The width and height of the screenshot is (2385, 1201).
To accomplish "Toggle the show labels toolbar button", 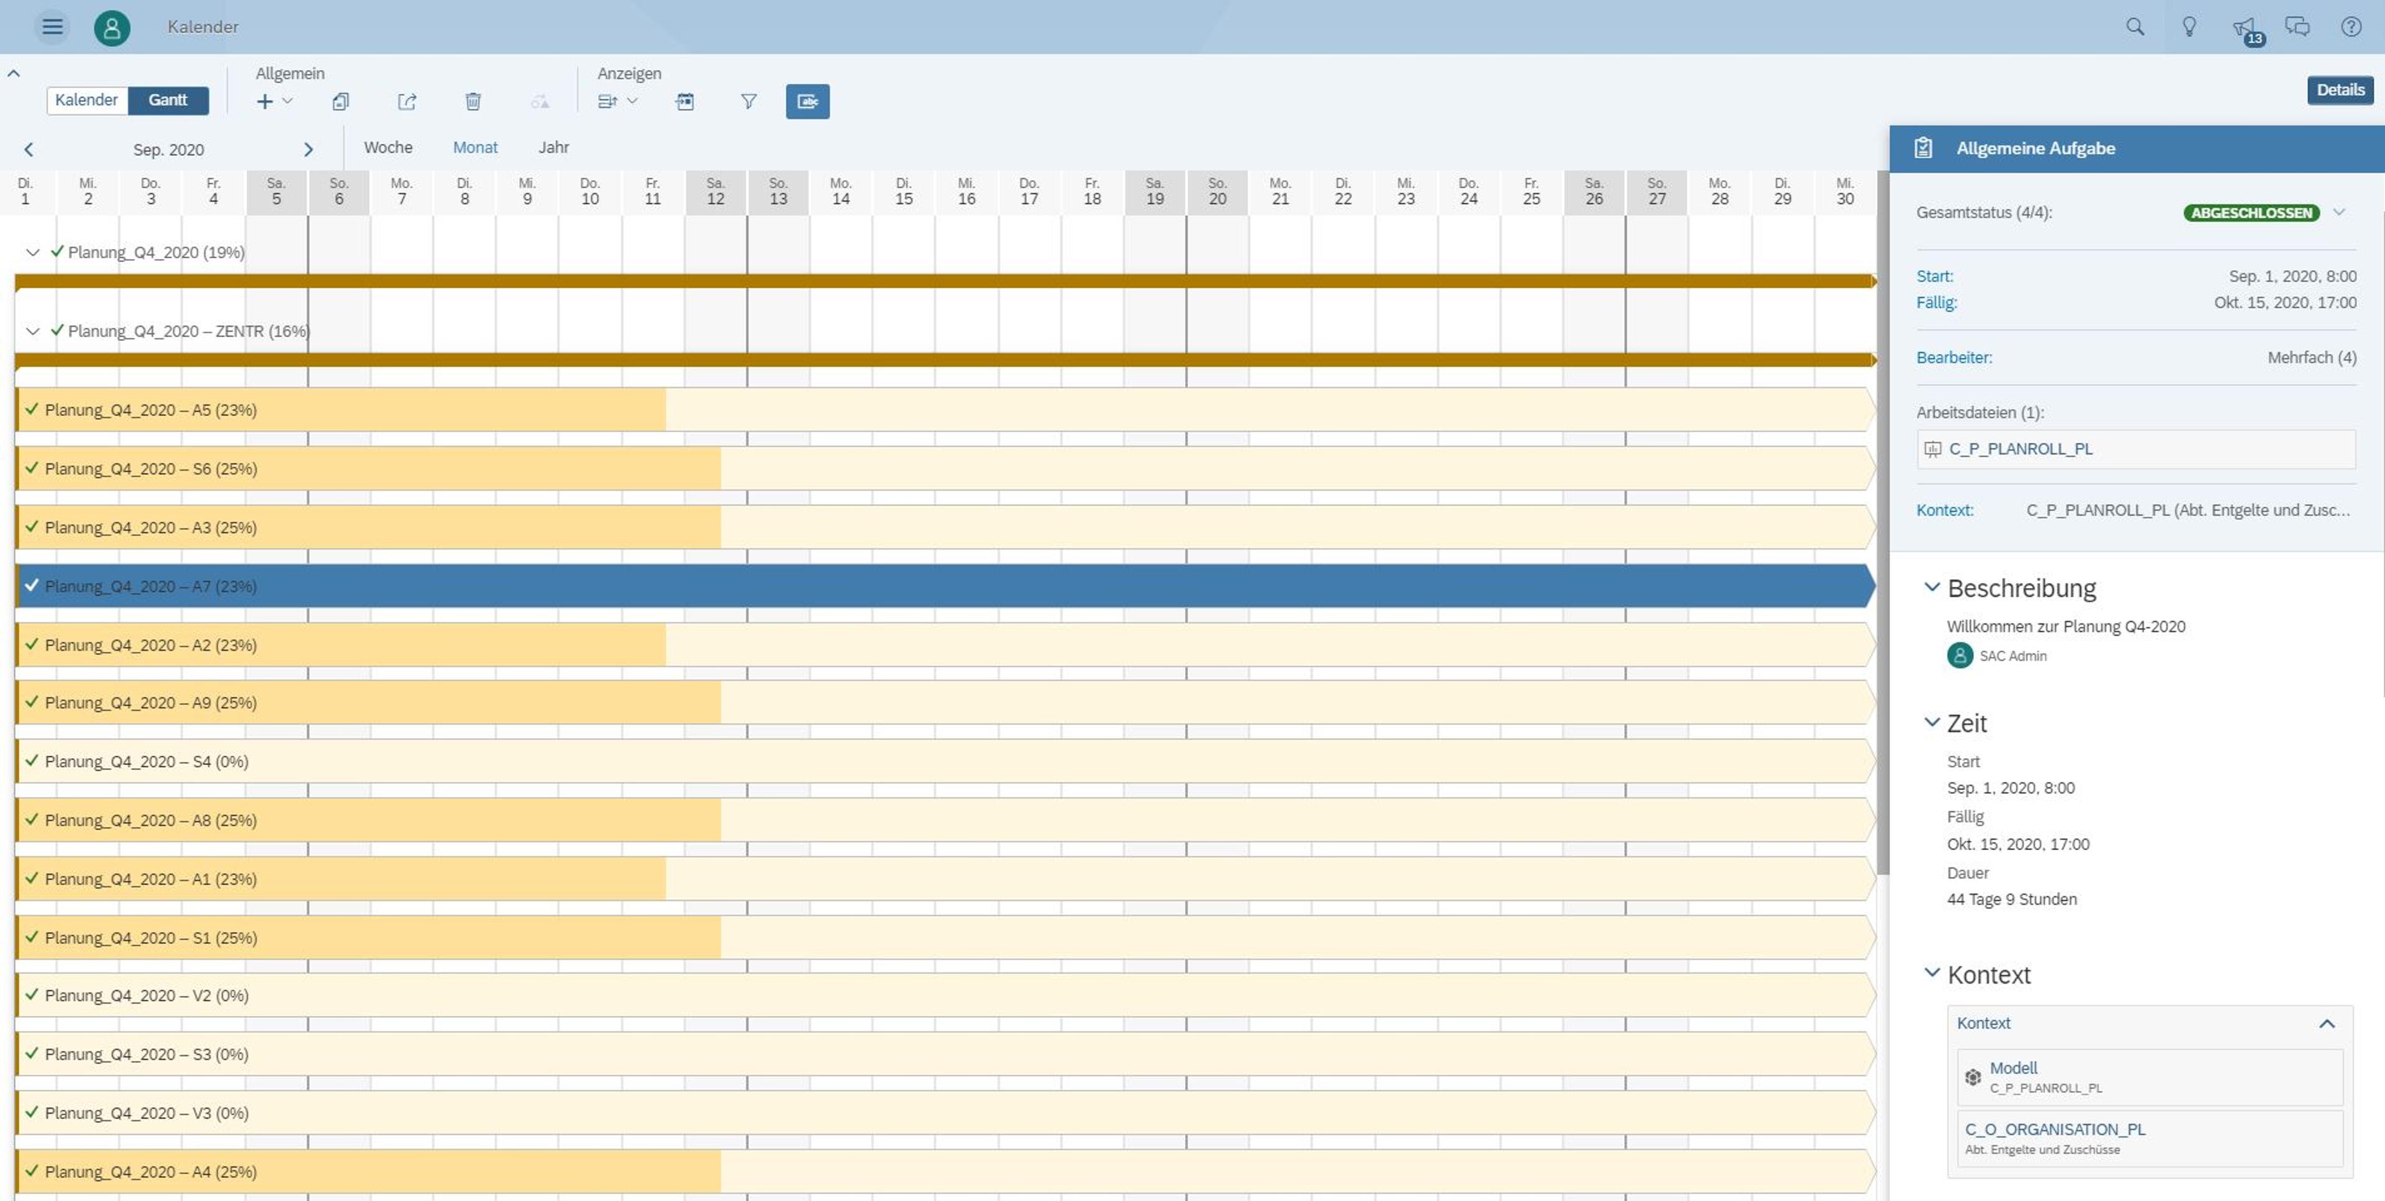I will click(x=807, y=102).
